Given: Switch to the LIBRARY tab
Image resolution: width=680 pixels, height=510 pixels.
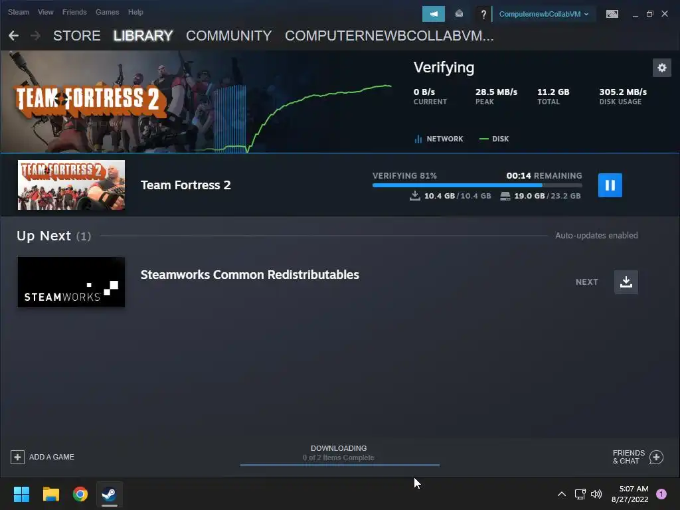Looking at the screenshot, I should [x=143, y=36].
